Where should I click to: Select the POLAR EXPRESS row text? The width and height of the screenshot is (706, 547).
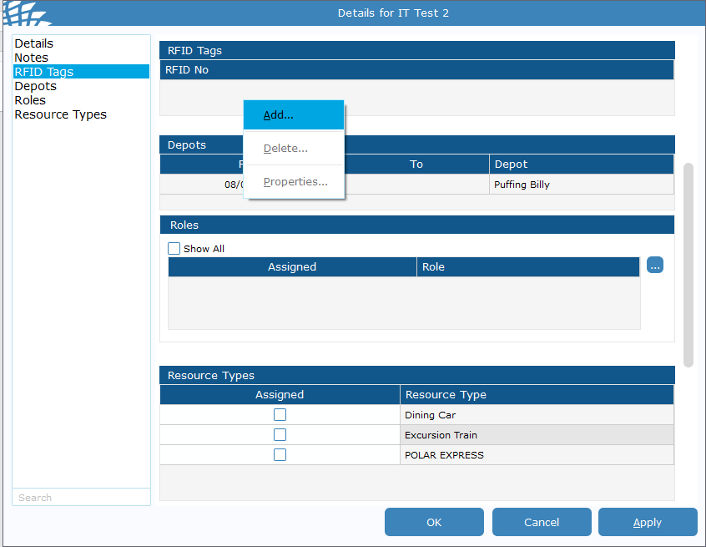click(x=444, y=455)
